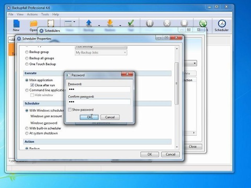Select One Touch Backup radio button
Screen dimensions: 251x188
pos(27,64)
